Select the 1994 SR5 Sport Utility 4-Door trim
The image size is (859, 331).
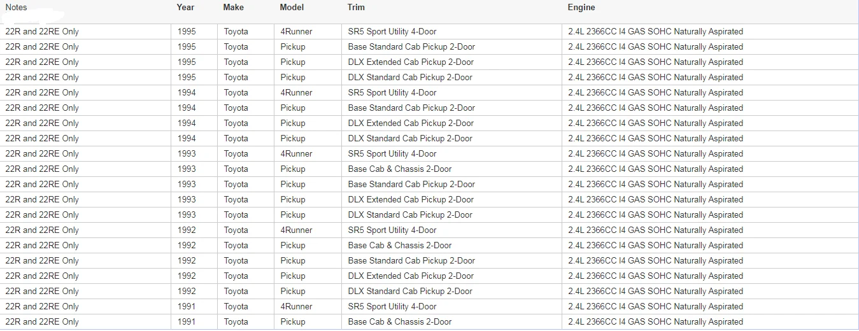(392, 92)
